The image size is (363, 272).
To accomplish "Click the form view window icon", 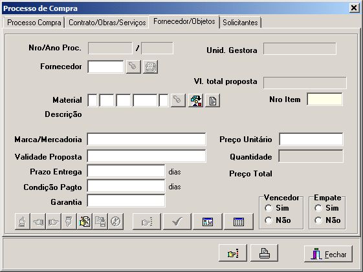I will pos(207,222).
